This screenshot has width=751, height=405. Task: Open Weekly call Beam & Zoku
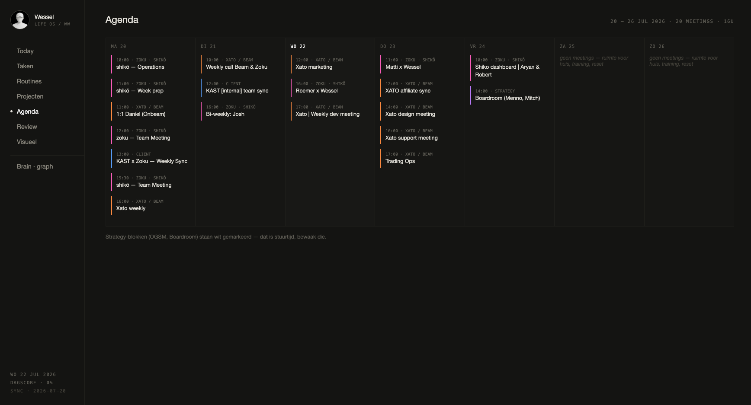click(240, 64)
